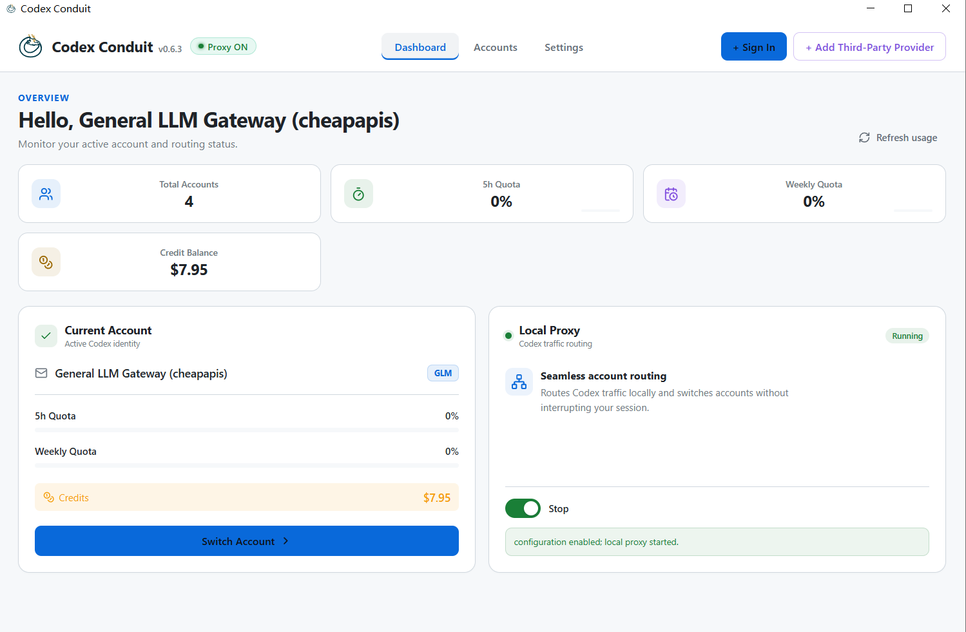Image resolution: width=966 pixels, height=632 pixels.
Task: Click the 'Seamless account routing' title
Action: (x=603, y=376)
